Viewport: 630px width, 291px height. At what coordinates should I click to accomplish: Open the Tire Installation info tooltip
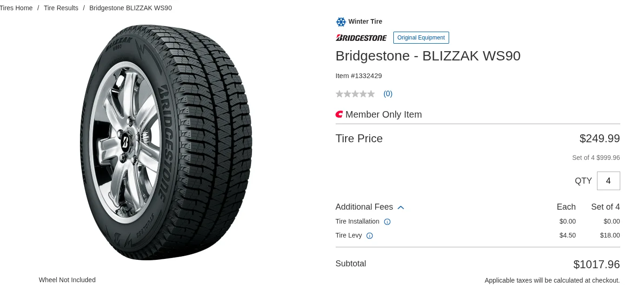pos(387,222)
